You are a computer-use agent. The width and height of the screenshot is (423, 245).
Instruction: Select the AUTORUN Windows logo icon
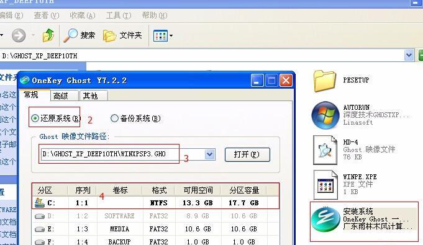click(x=325, y=115)
